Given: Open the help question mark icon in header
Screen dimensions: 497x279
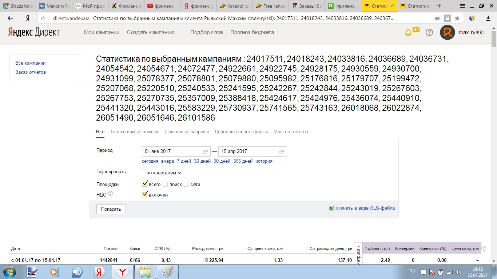Looking at the screenshot, I should point(429,32).
